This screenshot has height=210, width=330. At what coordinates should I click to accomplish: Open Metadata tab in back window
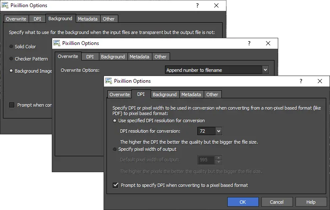click(x=88, y=19)
